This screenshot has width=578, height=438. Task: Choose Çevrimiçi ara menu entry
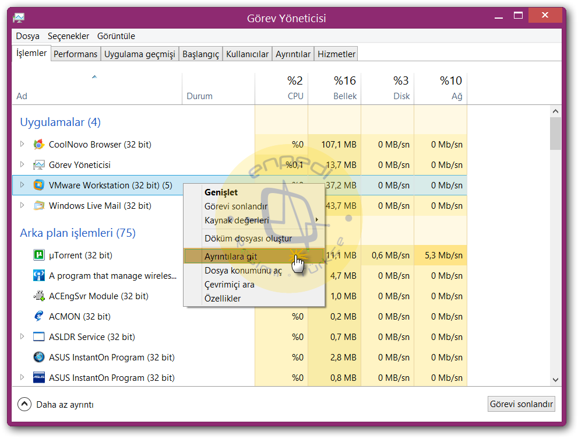pos(254,285)
